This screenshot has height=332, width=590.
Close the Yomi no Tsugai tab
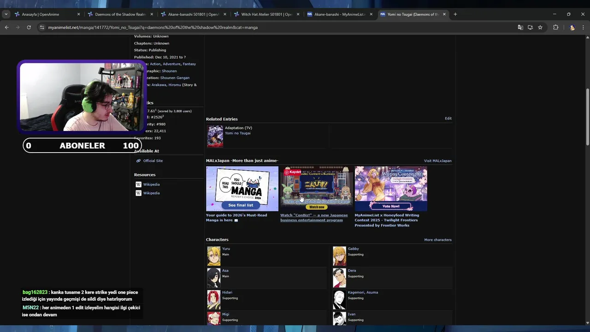(444, 14)
